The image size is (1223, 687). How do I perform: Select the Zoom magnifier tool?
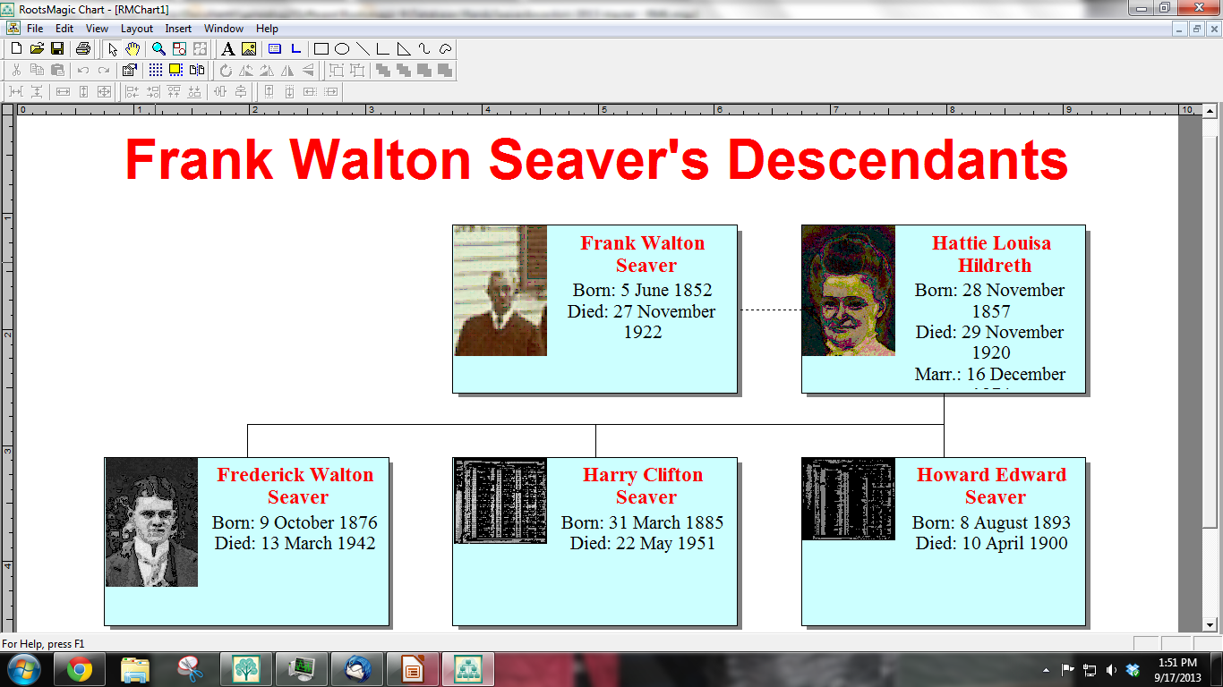click(158, 49)
